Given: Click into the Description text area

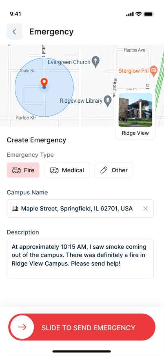Looking at the screenshot, I should click(x=80, y=259).
